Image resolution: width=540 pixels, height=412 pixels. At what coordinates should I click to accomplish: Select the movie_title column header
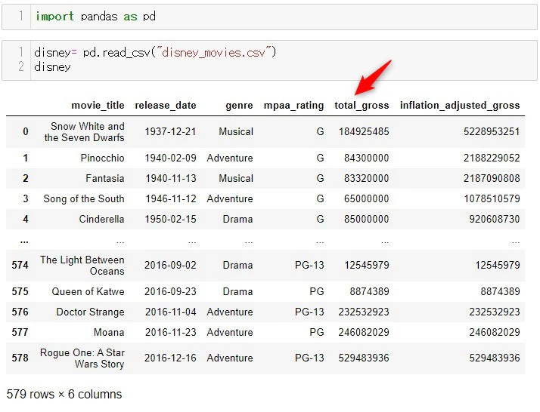click(x=98, y=105)
